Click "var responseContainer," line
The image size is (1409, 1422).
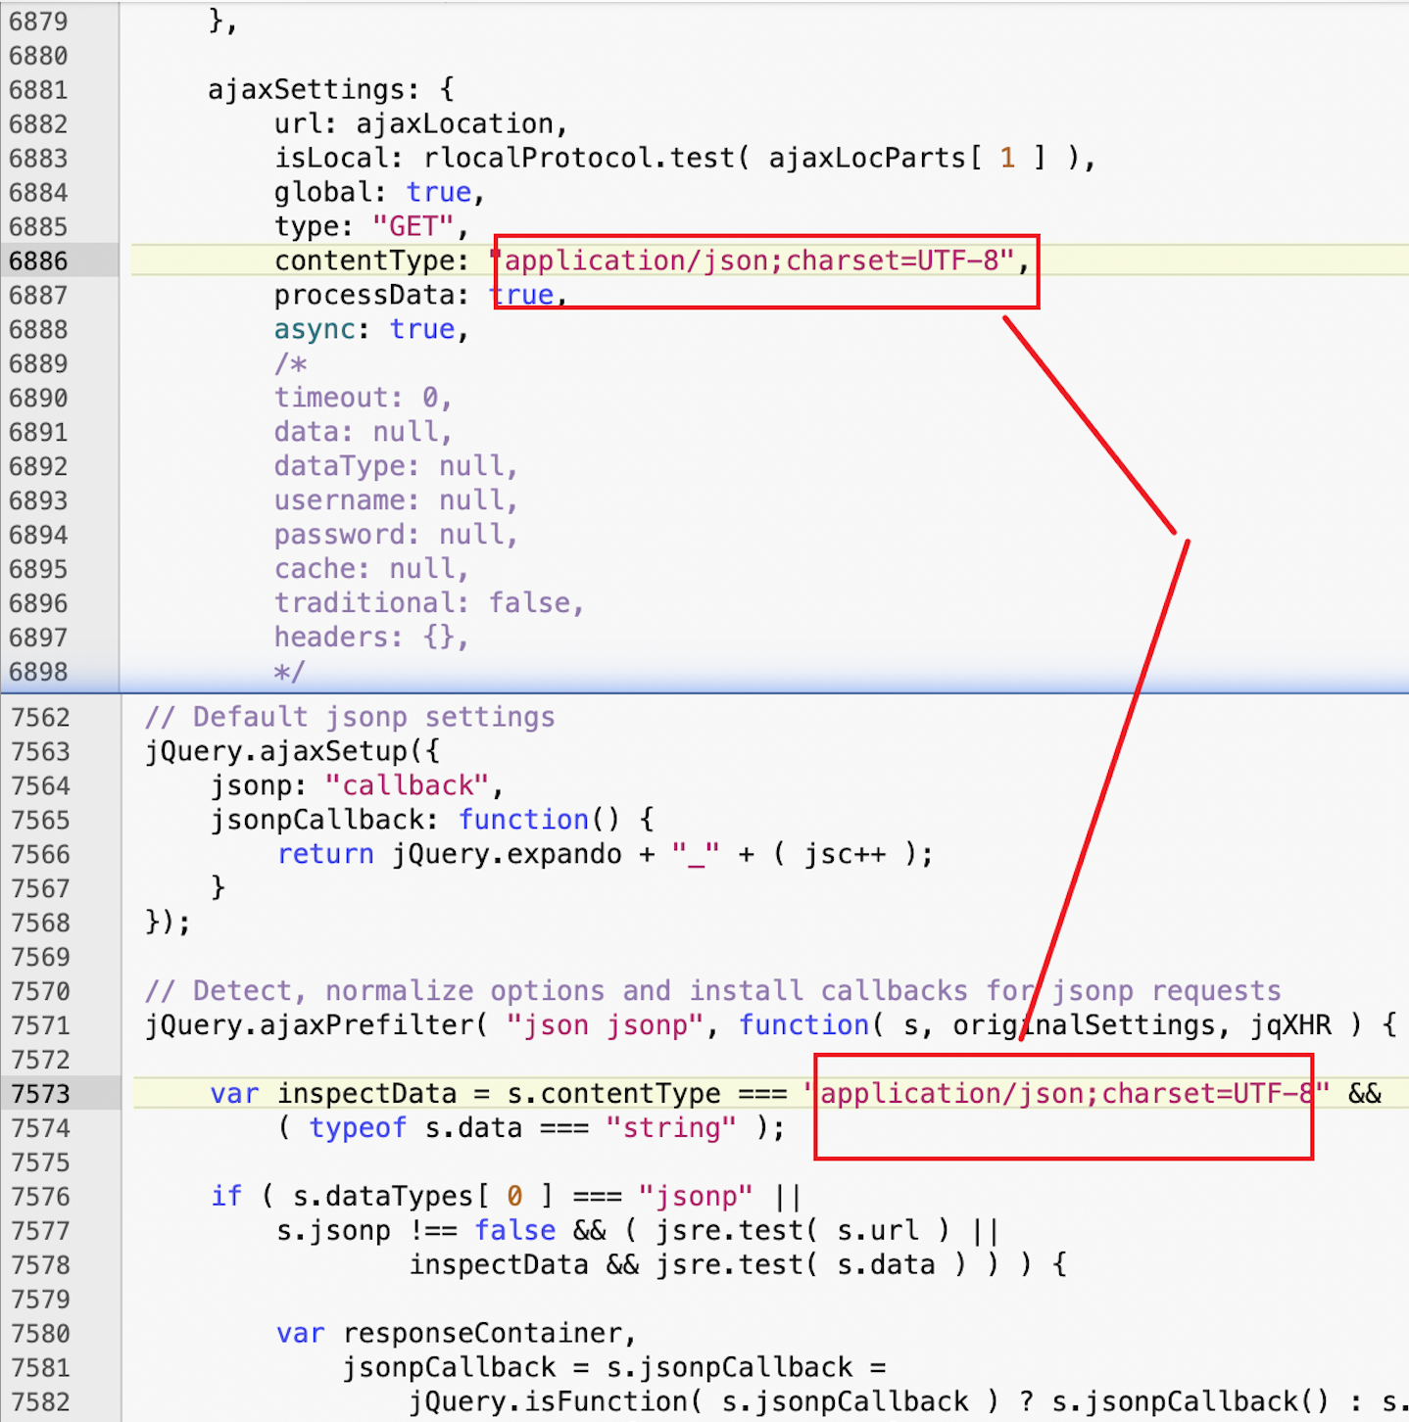point(457,1334)
